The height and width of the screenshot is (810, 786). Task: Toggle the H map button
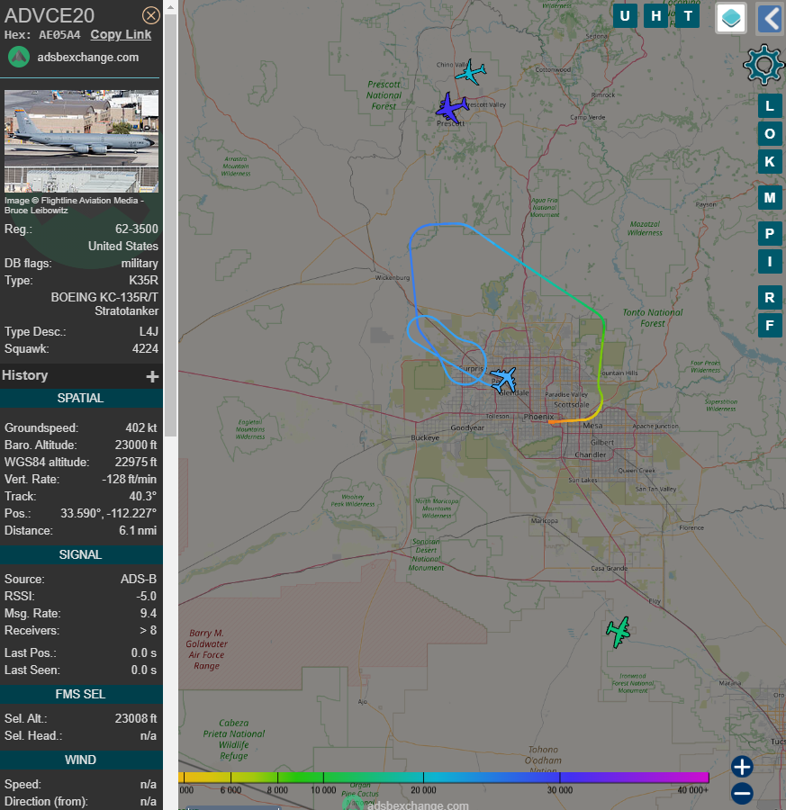pyautogui.click(x=656, y=15)
